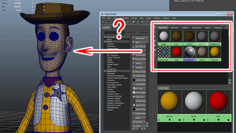Show top tabs only layout icon

(108, 22)
